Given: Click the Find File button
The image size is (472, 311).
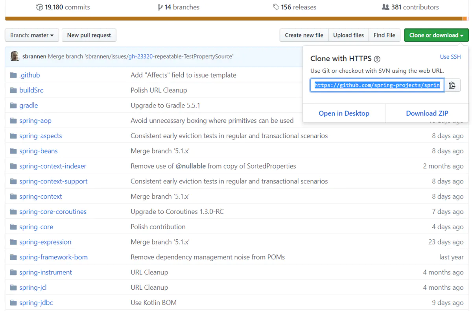Looking at the screenshot, I should pyautogui.click(x=384, y=35).
